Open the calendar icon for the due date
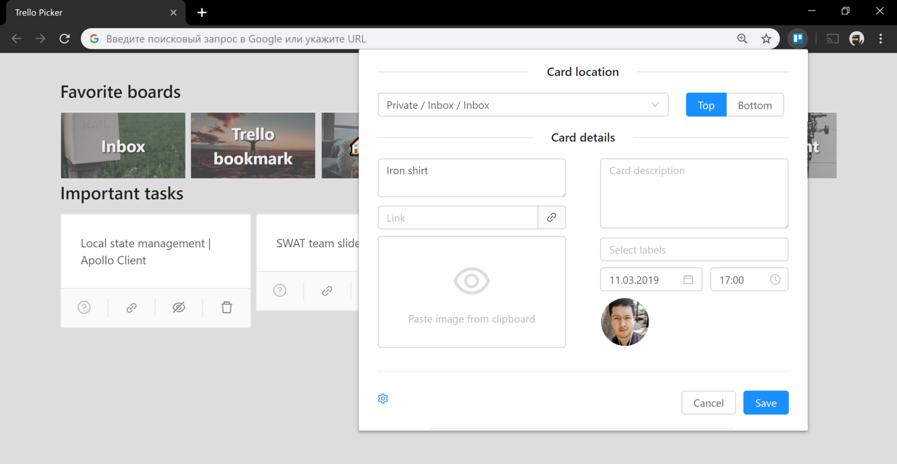 (689, 279)
